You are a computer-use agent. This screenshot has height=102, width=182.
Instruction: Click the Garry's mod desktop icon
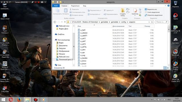coord(5,16)
